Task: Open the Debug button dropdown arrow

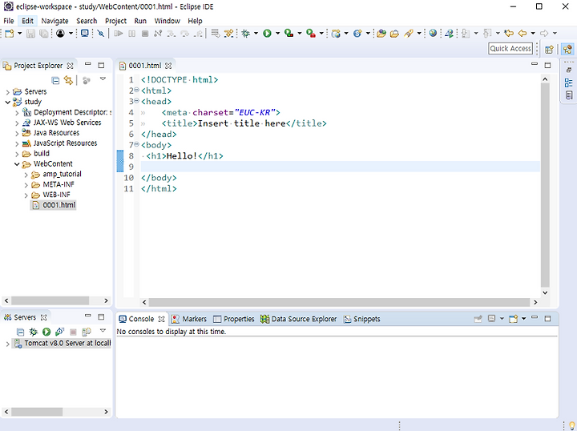Action: [256, 34]
